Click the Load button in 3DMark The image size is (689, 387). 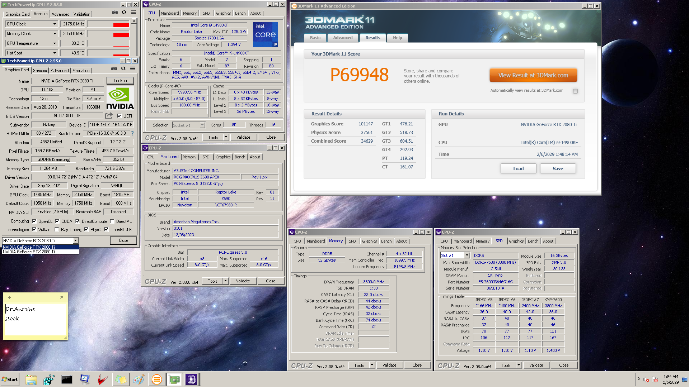tap(518, 169)
